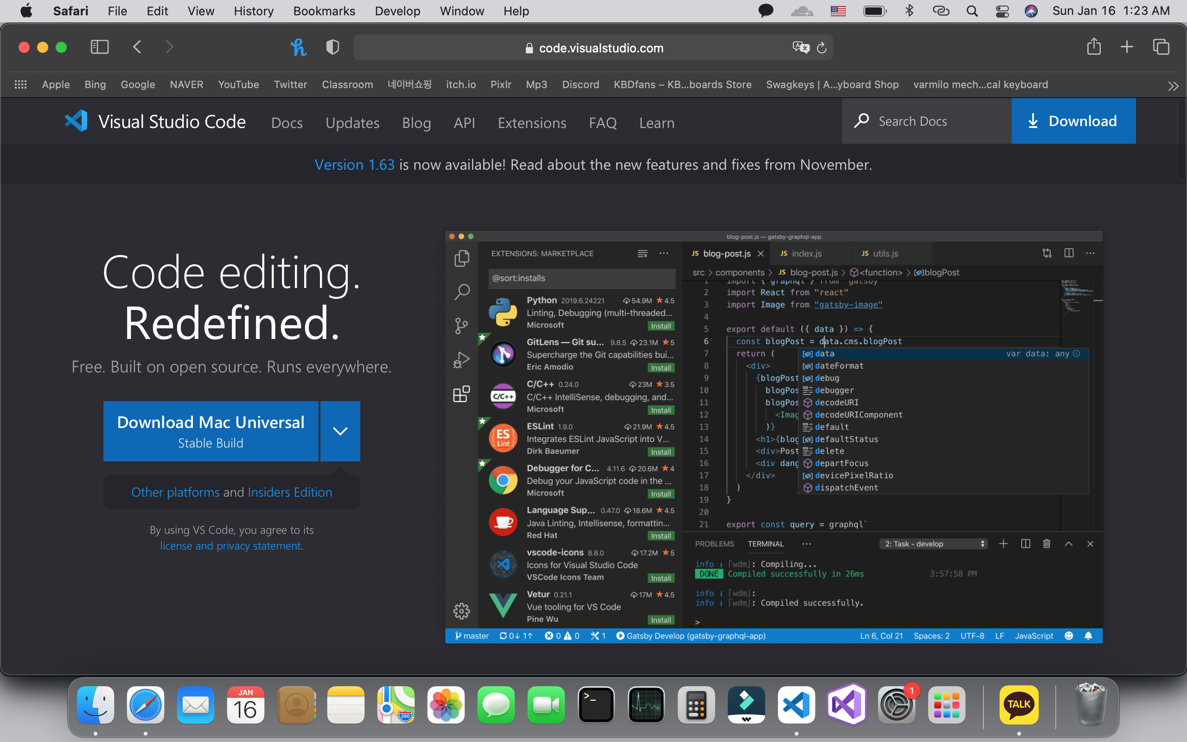Expand hidden bookmarks with double chevron
Image resolution: width=1187 pixels, height=742 pixels.
pyautogui.click(x=1173, y=86)
